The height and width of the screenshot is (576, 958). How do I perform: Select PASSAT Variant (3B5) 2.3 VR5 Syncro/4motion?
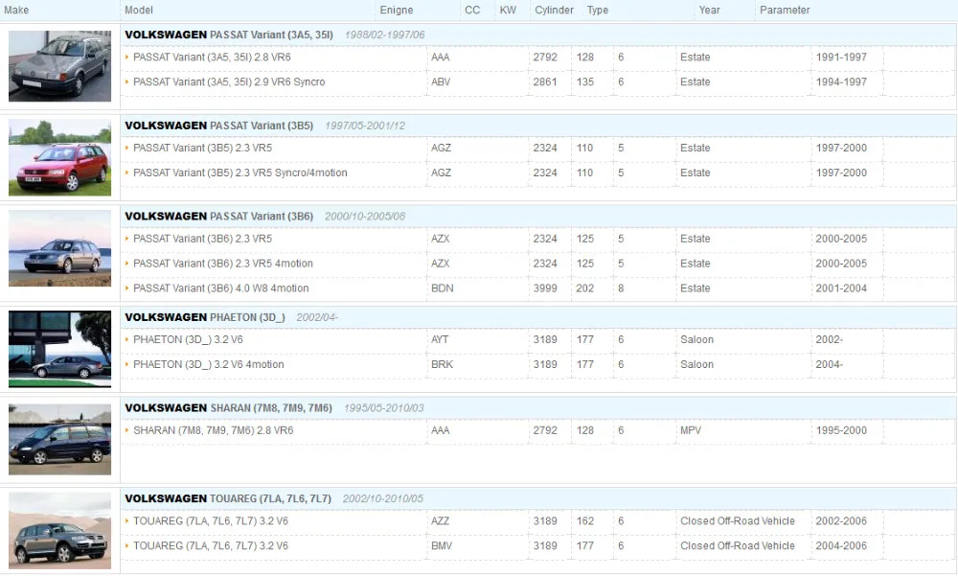pos(537,173)
